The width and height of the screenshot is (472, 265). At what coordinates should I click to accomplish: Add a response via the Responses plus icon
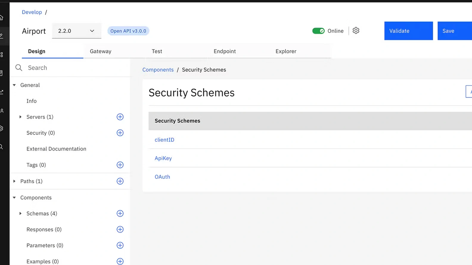pyautogui.click(x=120, y=229)
